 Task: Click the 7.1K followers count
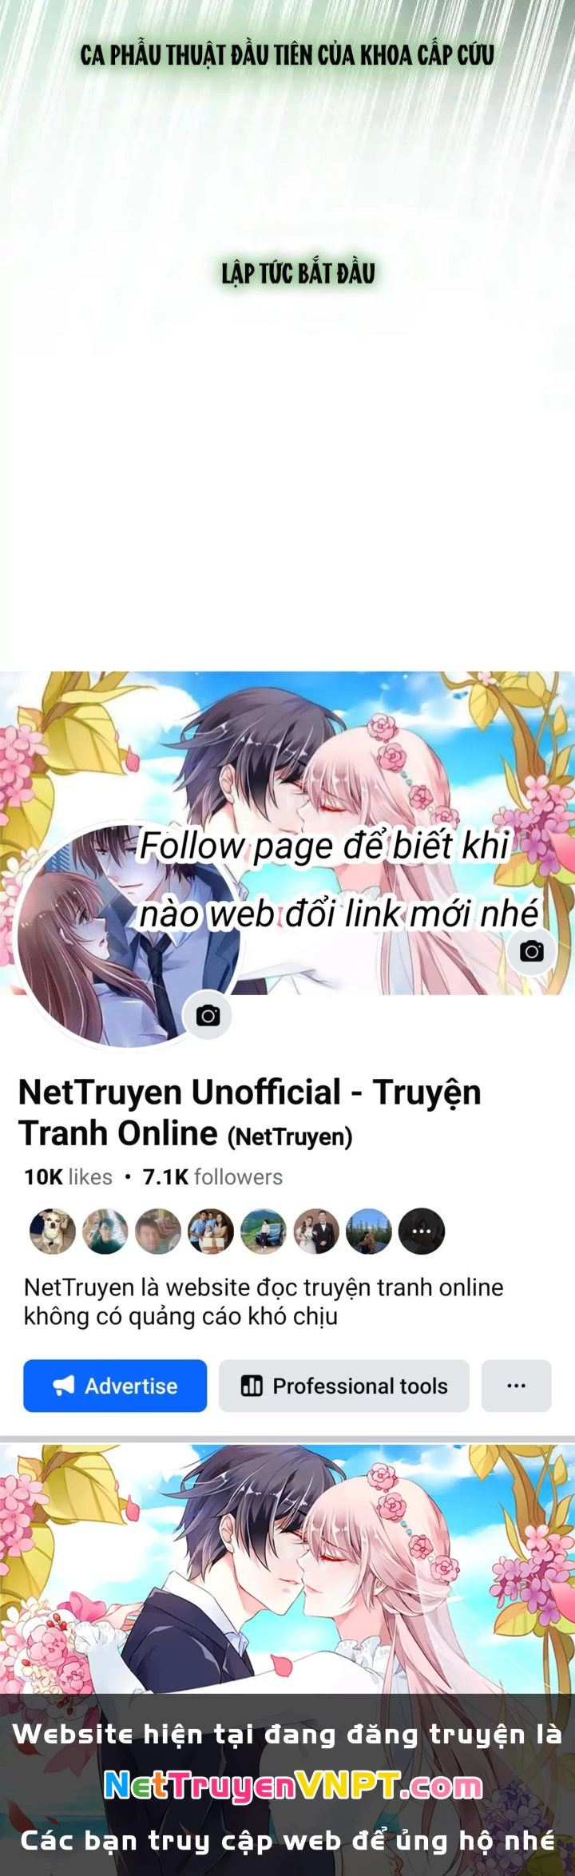click(212, 1176)
